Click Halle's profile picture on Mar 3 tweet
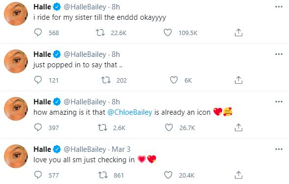289x184 pixels. 16,156
